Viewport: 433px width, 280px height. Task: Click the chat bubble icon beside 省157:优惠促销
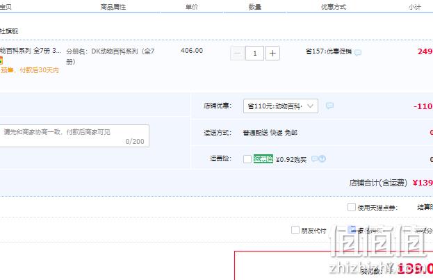tap(358, 53)
